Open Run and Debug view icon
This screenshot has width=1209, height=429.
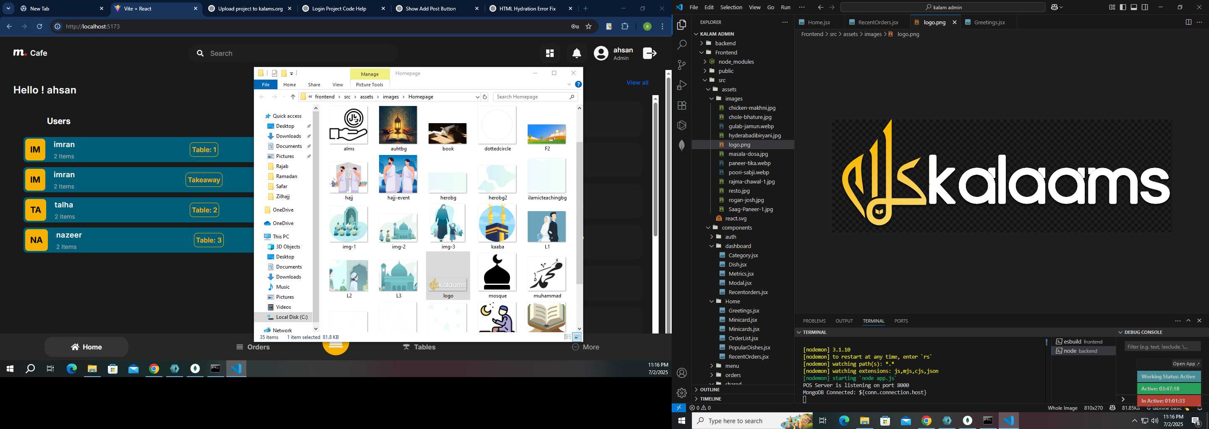[681, 85]
